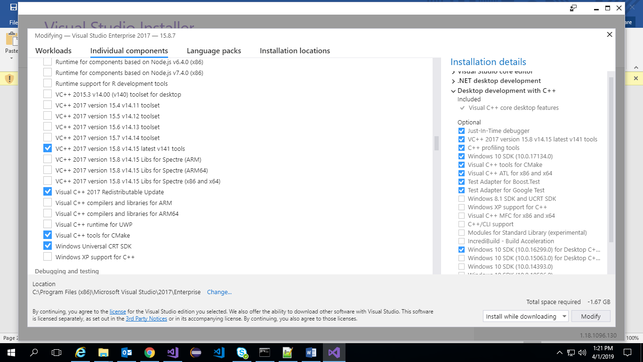
Task: Open the Eclipse icon in taskbar
Action: (x=196, y=352)
